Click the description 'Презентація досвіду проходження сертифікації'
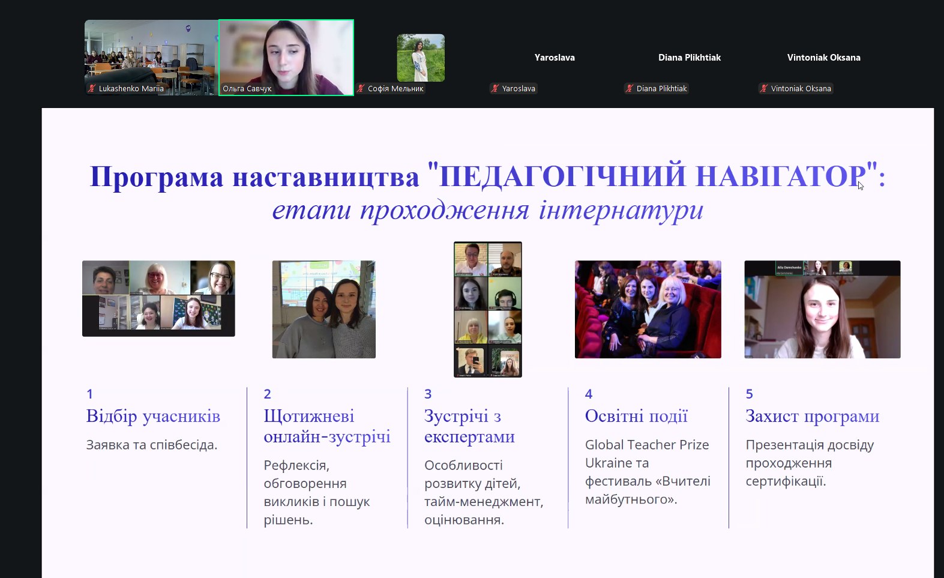This screenshot has height=578, width=944. (810, 463)
